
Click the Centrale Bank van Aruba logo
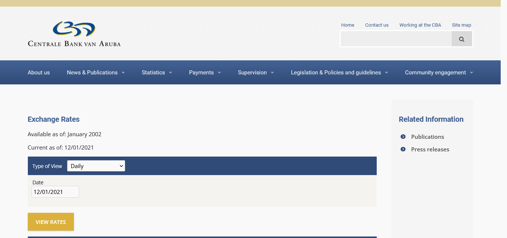click(x=74, y=34)
